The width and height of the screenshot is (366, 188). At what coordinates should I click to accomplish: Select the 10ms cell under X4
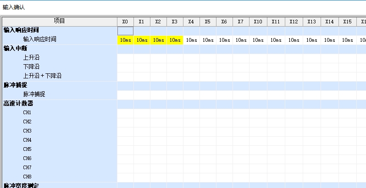[x=191, y=40]
